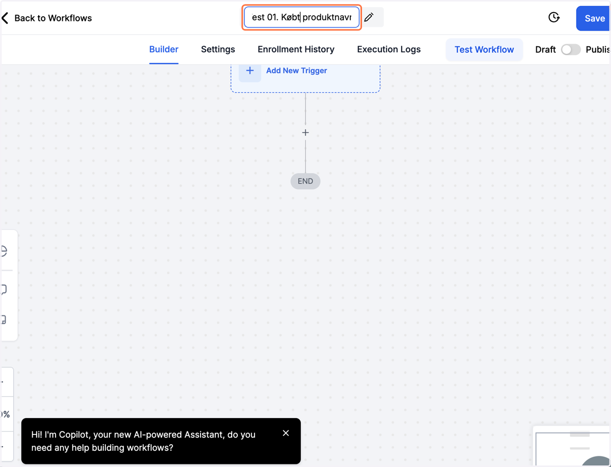Screen dimensions: 611x467
Task: Click the blue Save button
Action: [x=594, y=18]
